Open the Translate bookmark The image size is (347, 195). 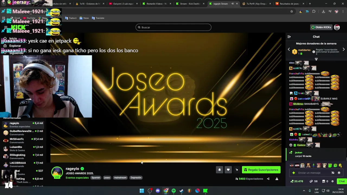tap(98, 18)
